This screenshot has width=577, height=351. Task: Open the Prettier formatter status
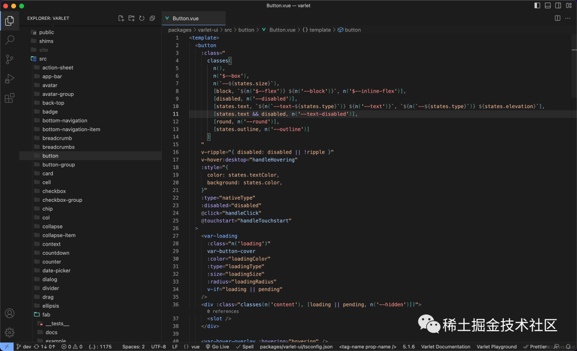pyautogui.click(x=535, y=347)
